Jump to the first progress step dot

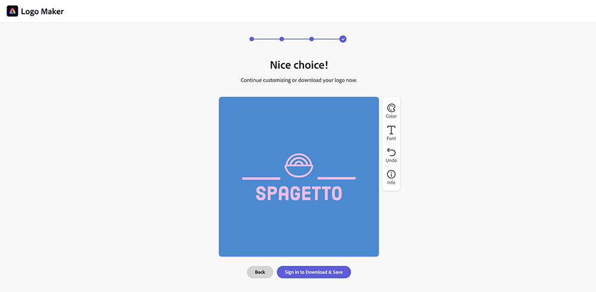(252, 39)
